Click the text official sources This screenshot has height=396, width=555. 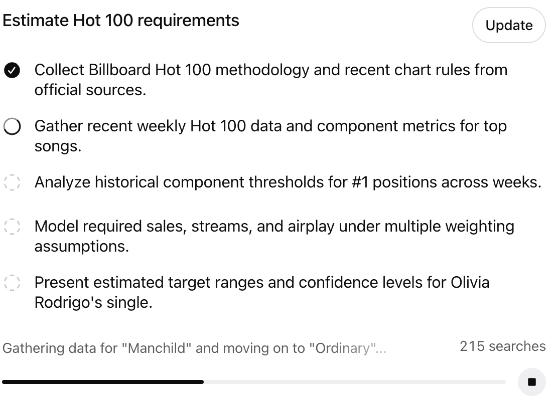(x=90, y=90)
